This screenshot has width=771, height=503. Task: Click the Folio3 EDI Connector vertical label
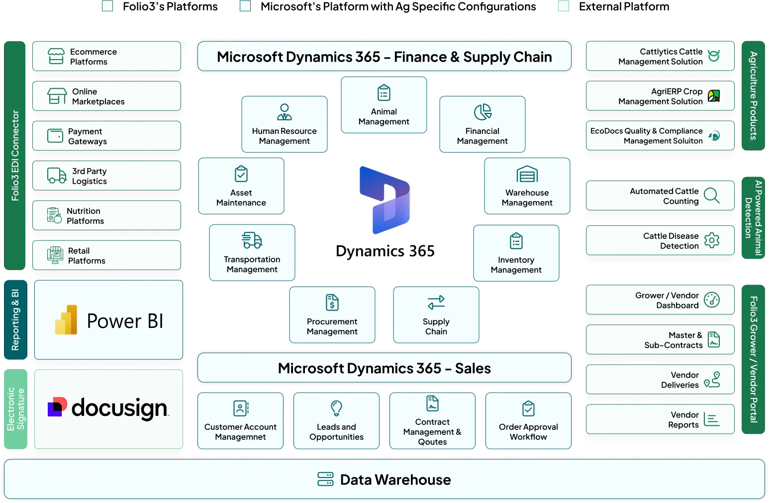pos(15,155)
